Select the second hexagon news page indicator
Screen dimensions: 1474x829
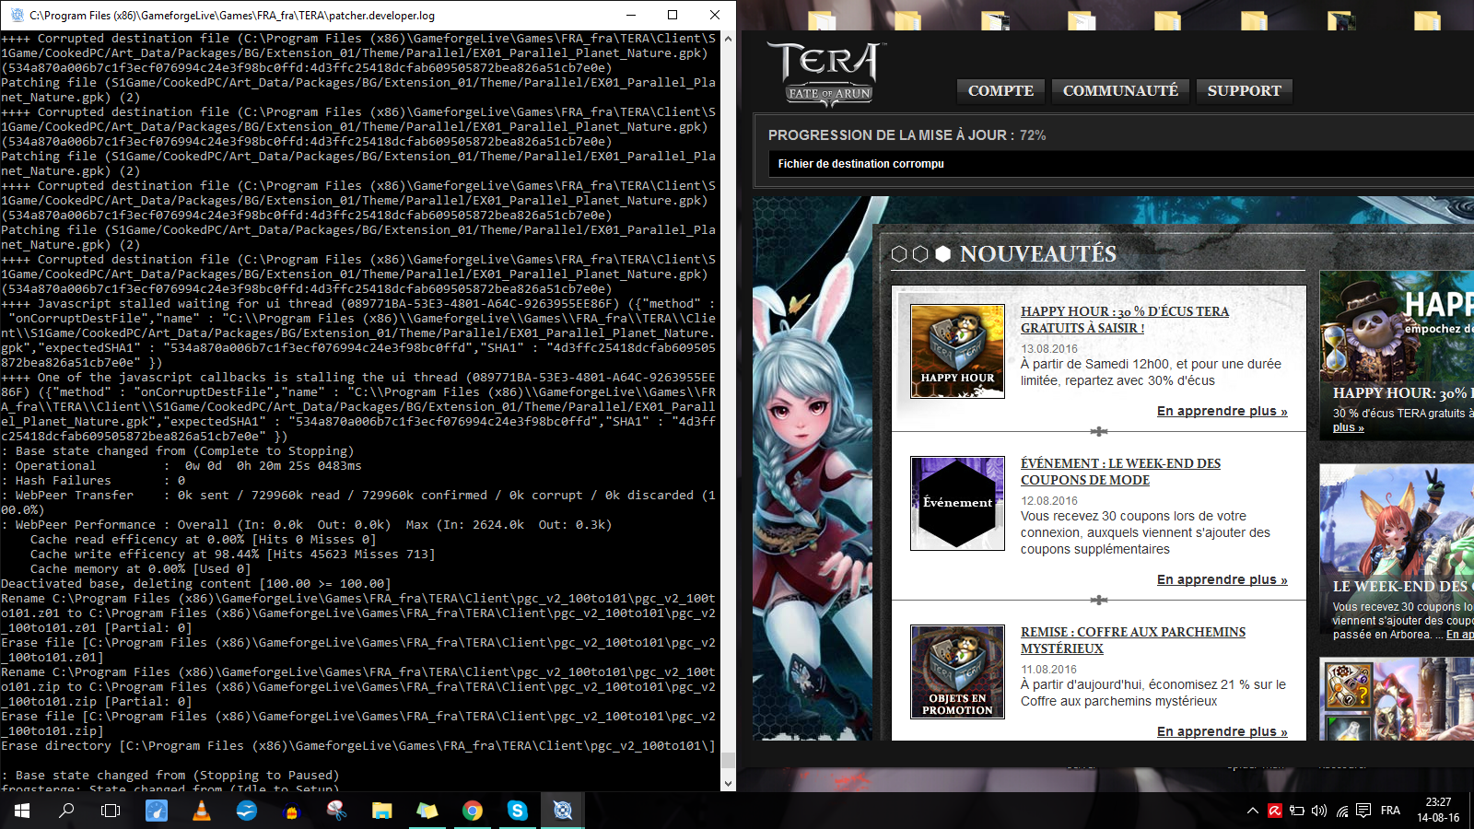(x=920, y=254)
